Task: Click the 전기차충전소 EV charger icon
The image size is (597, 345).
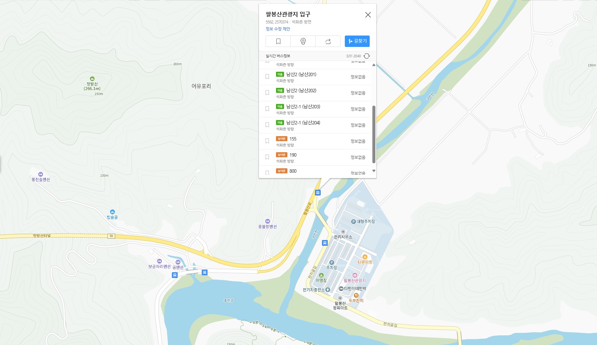Action: click(328, 290)
